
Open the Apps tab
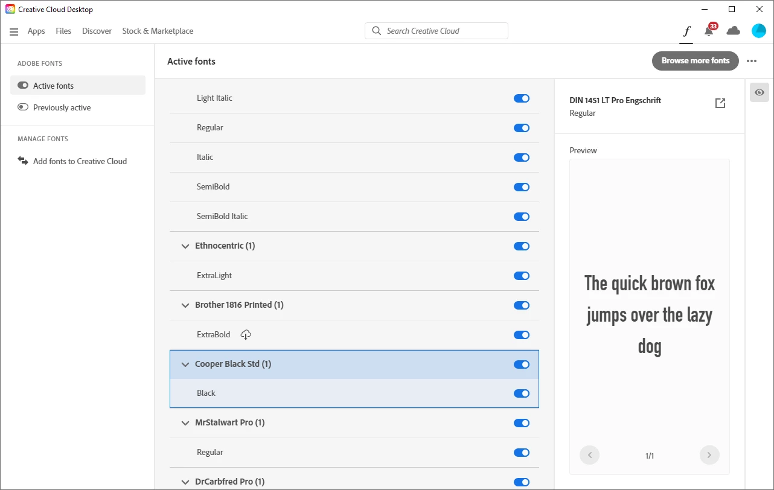click(x=36, y=31)
